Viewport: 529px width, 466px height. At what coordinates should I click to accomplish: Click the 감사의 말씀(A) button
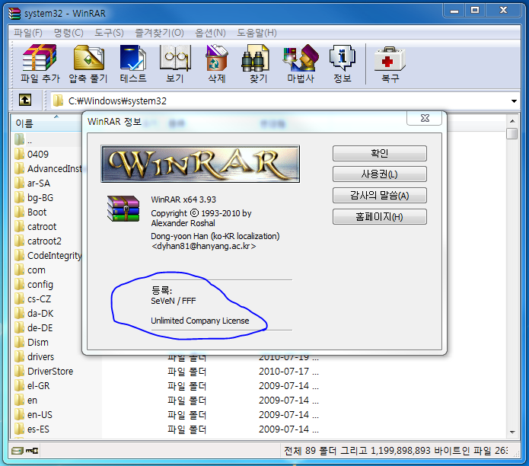380,196
